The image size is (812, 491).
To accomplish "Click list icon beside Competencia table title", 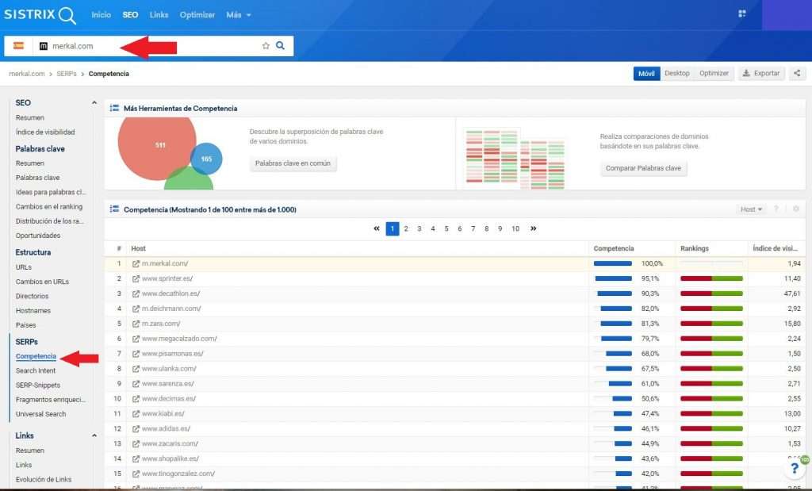I will (x=114, y=209).
